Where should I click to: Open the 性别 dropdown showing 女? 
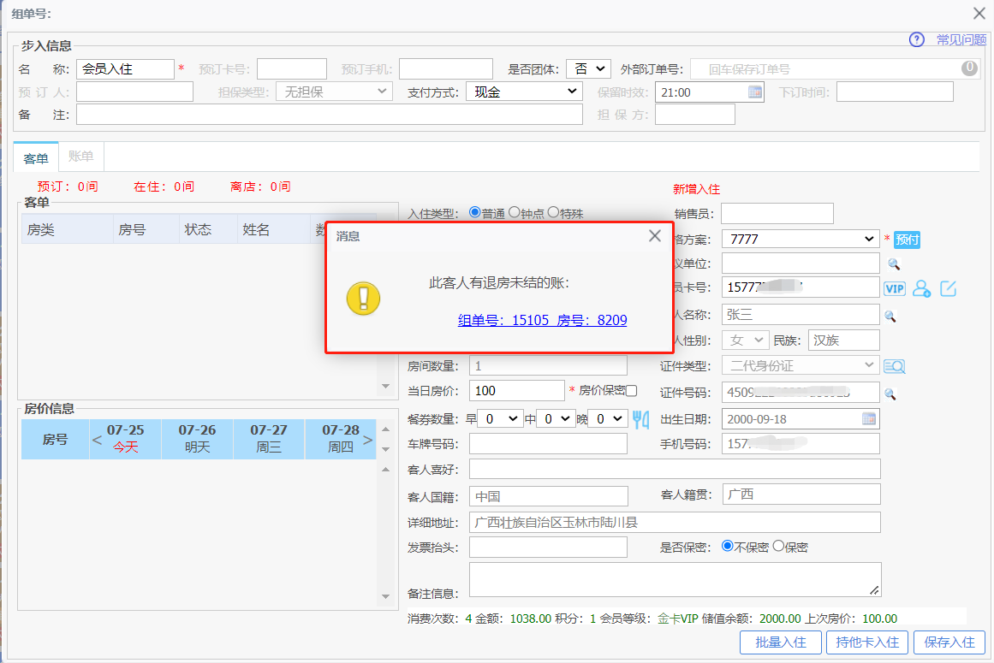(x=746, y=340)
